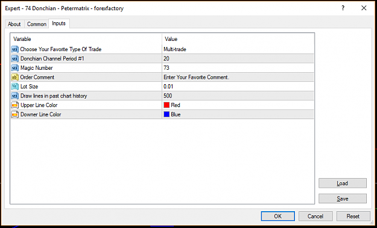Click the integer icon beside Choose Your Favorite Type Of Trade
The width and height of the screenshot is (377, 228).
(x=14, y=49)
